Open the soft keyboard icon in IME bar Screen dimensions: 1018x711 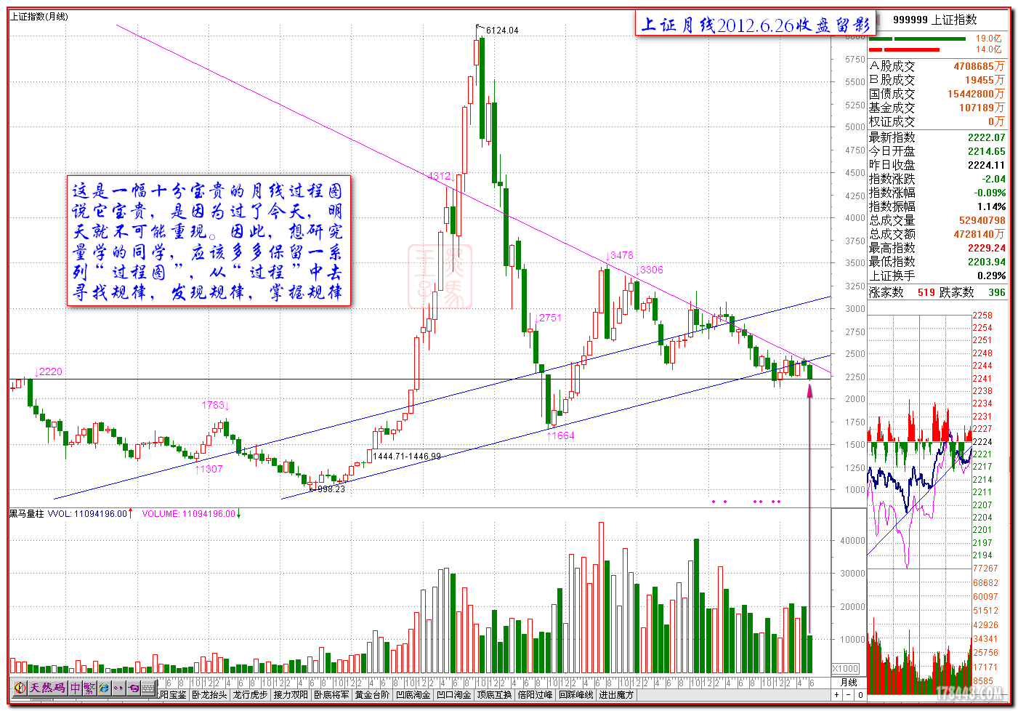(x=148, y=688)
